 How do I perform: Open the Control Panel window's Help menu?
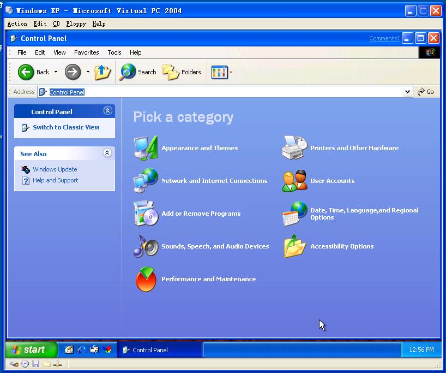tap(136, 52)
